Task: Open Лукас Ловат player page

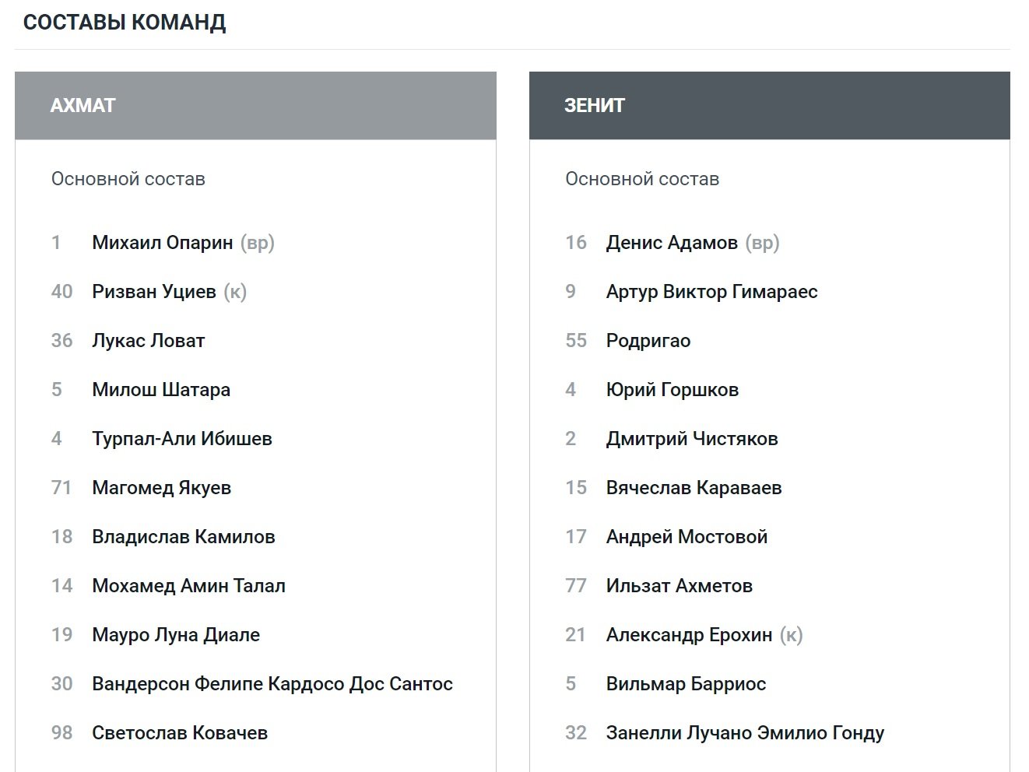Action: [x=148, y=341]
